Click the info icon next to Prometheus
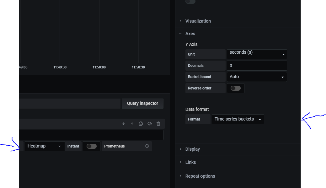 coord(147,146)
